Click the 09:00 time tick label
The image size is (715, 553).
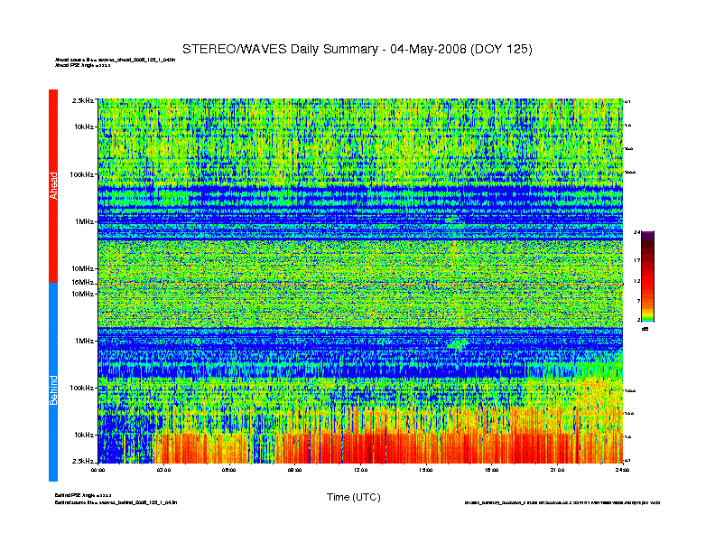294,470
